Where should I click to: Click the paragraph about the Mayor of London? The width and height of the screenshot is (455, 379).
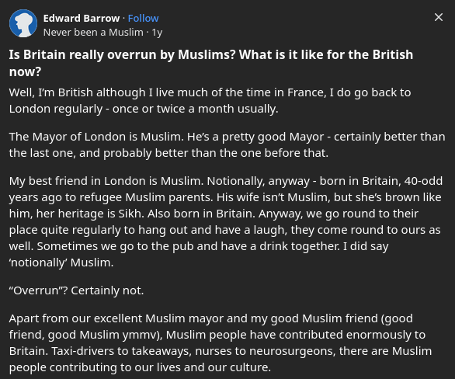coord(227,144)
